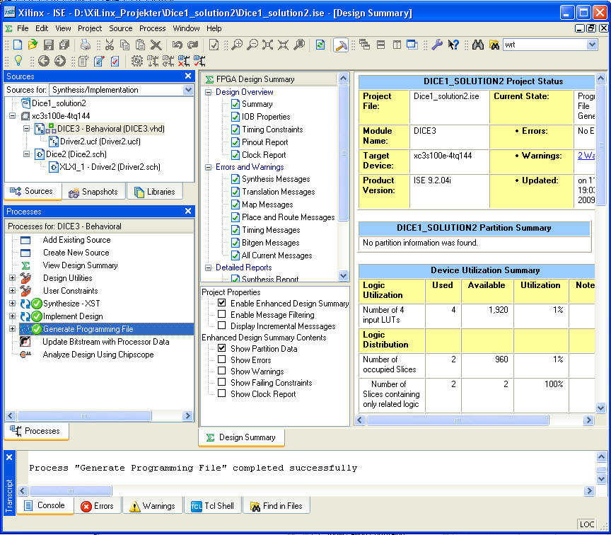Click the Delete X toolbar icon
The height and width of the screenshot is (535, 611).
[x=156, y=45]
